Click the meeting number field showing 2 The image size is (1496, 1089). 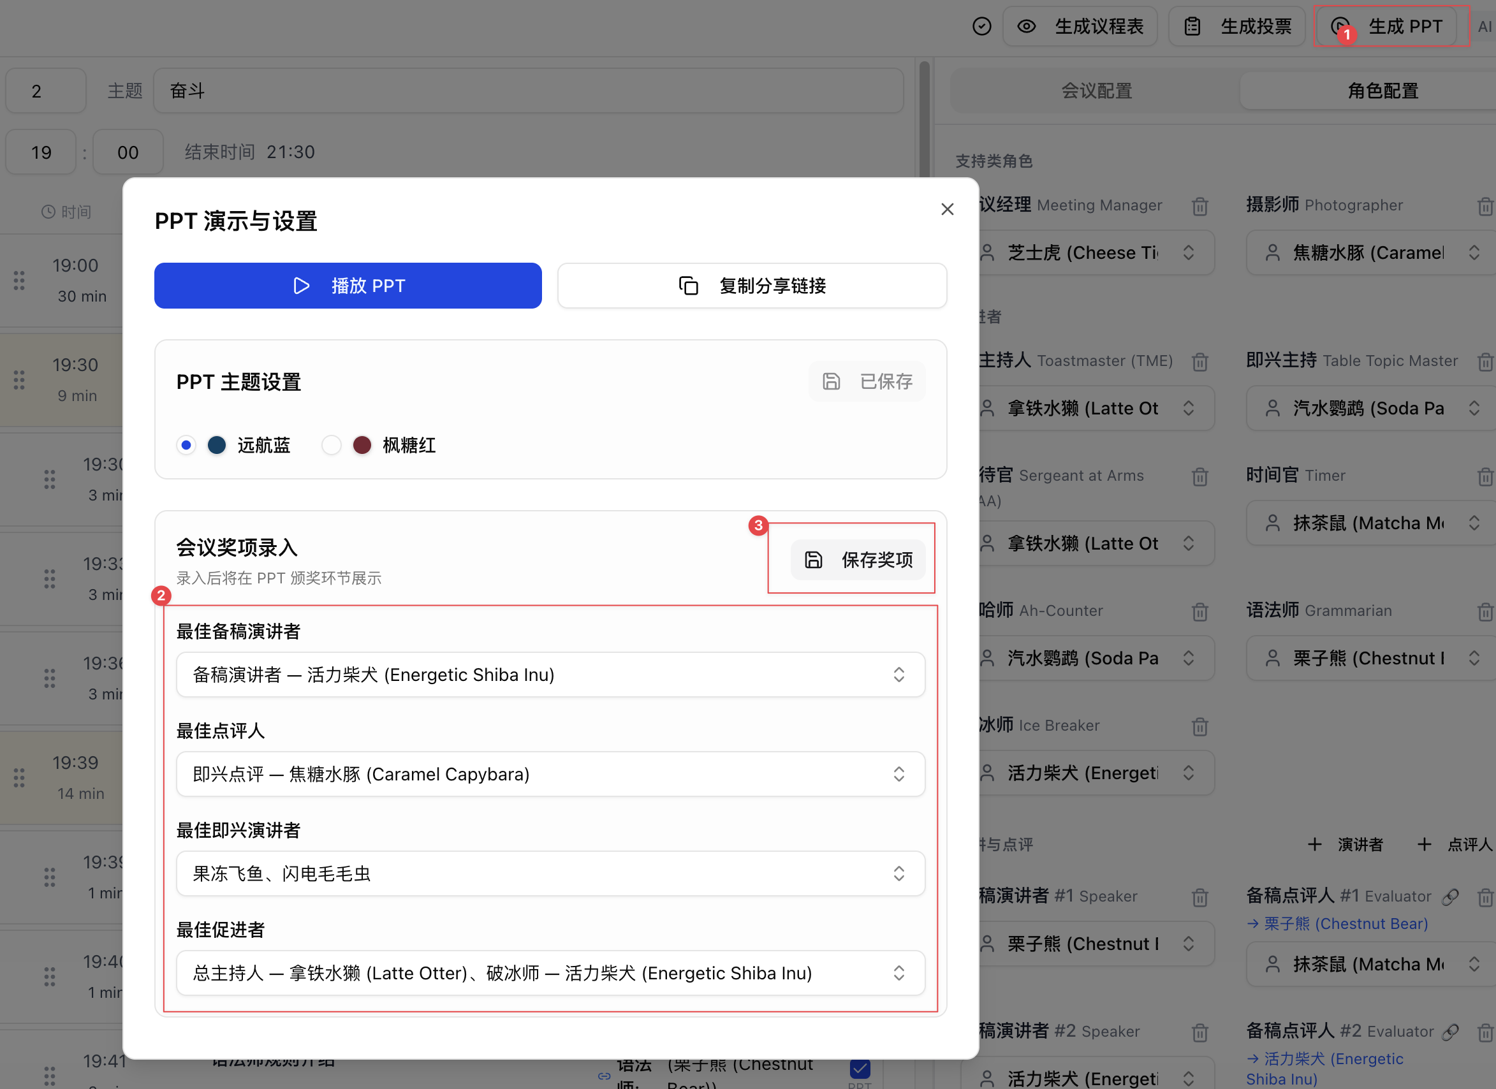[x=45, y=91]
